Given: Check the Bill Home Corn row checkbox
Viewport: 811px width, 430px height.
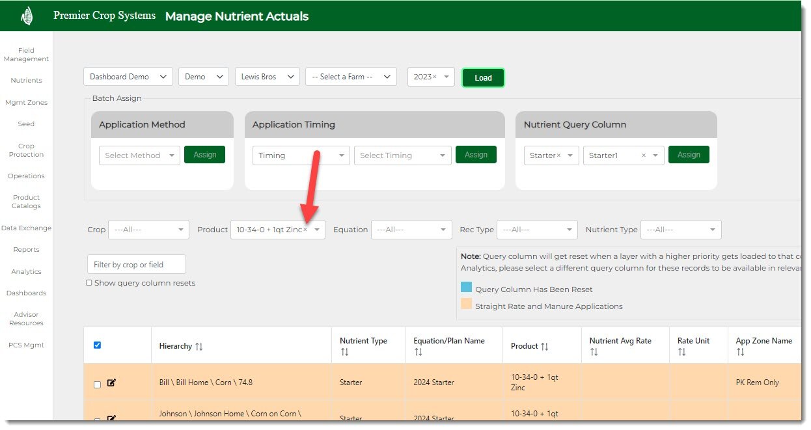Looking at the screenshot, I should pos(98,384).
